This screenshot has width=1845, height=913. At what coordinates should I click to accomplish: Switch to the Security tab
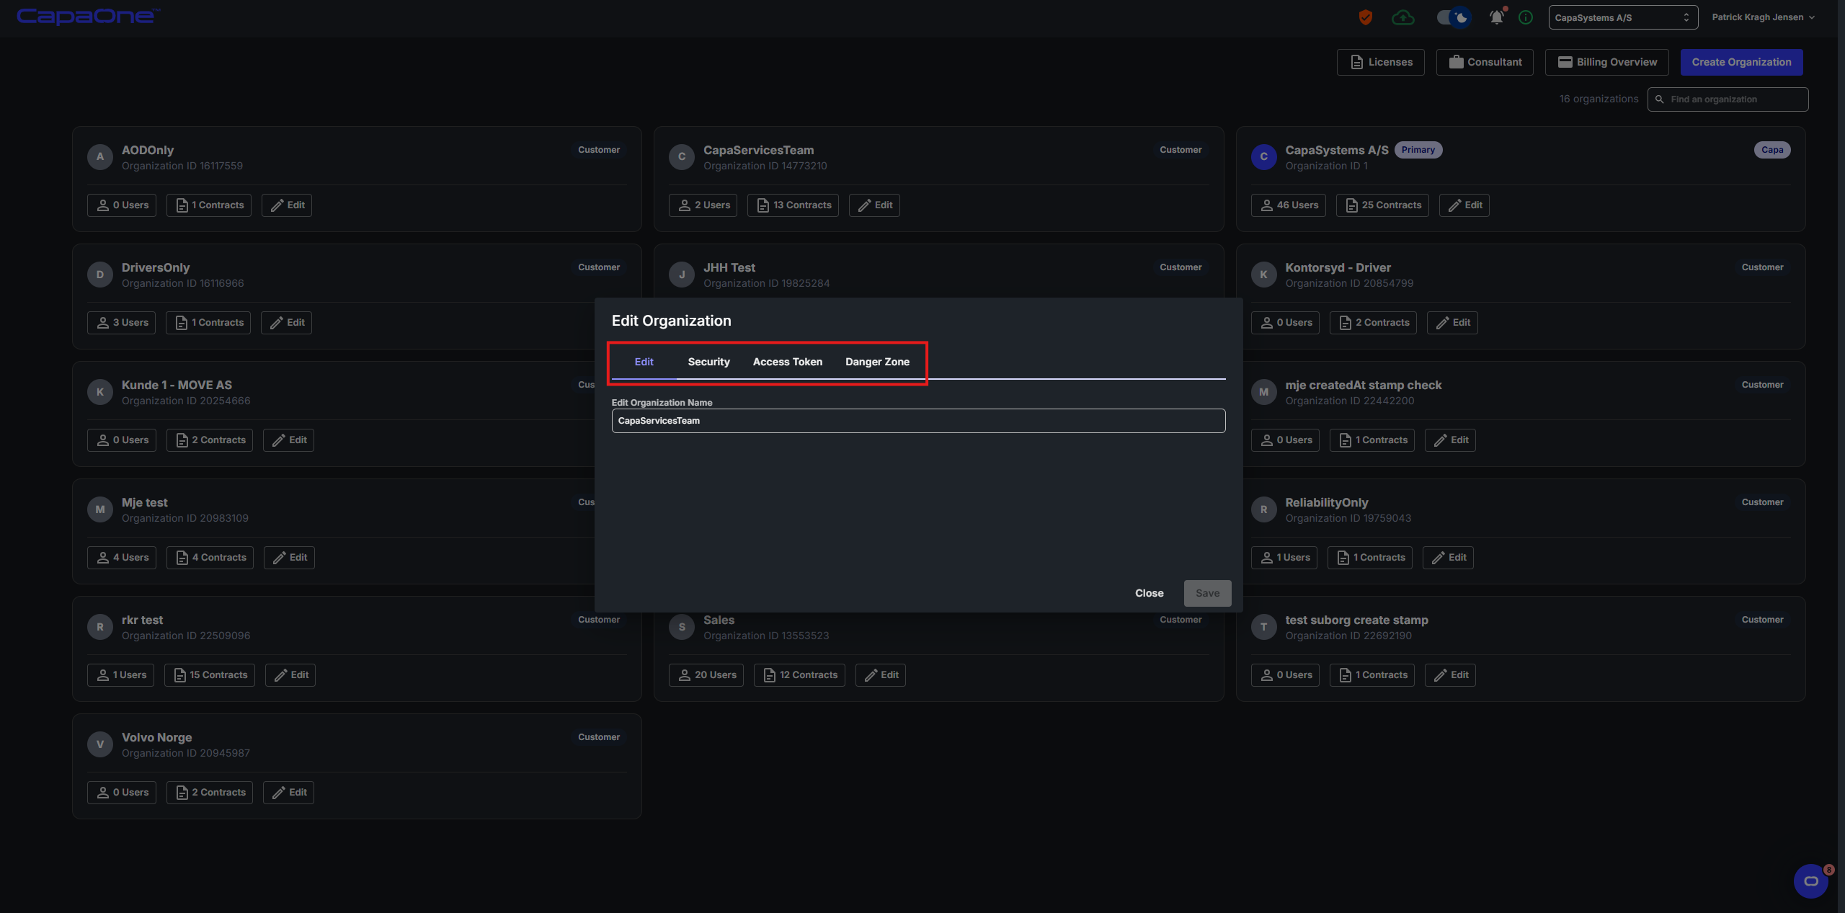[x=708, y=362]
